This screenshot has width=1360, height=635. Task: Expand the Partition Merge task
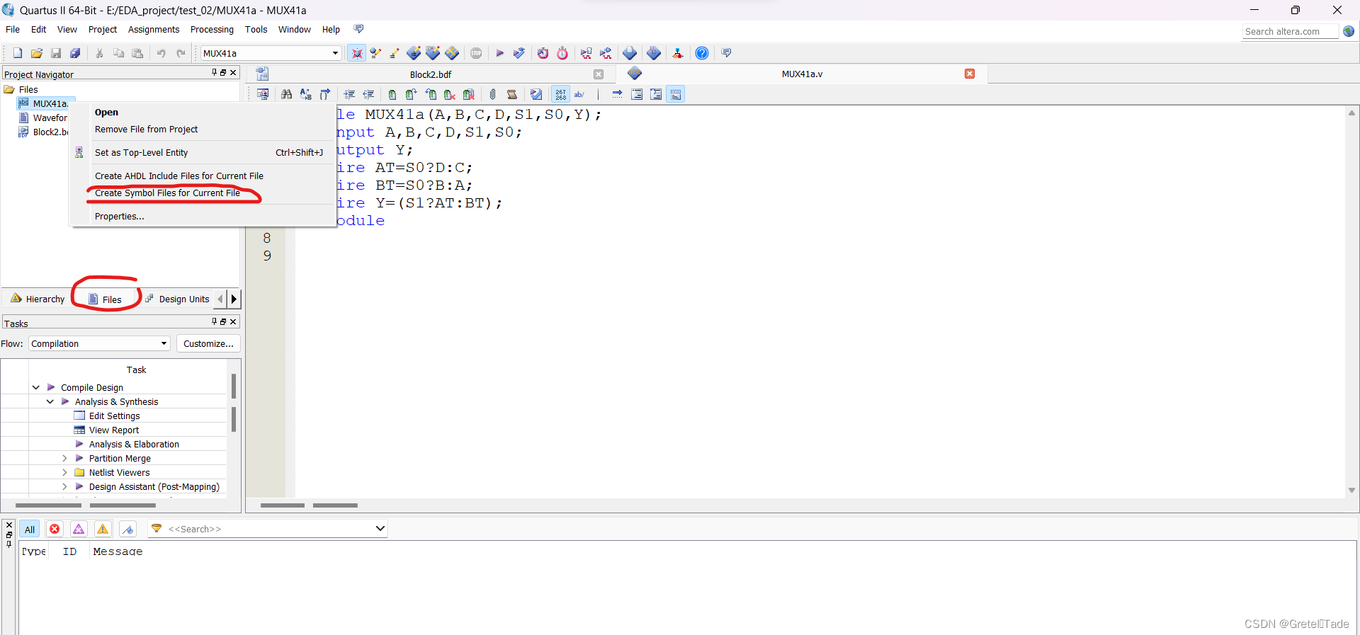tap(64, 458)
